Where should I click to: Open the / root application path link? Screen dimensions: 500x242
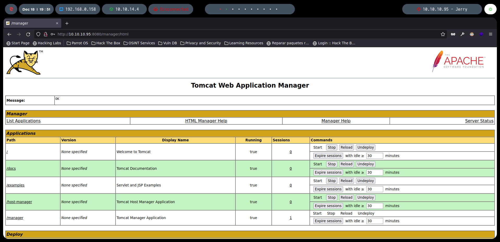pos(7,152)
